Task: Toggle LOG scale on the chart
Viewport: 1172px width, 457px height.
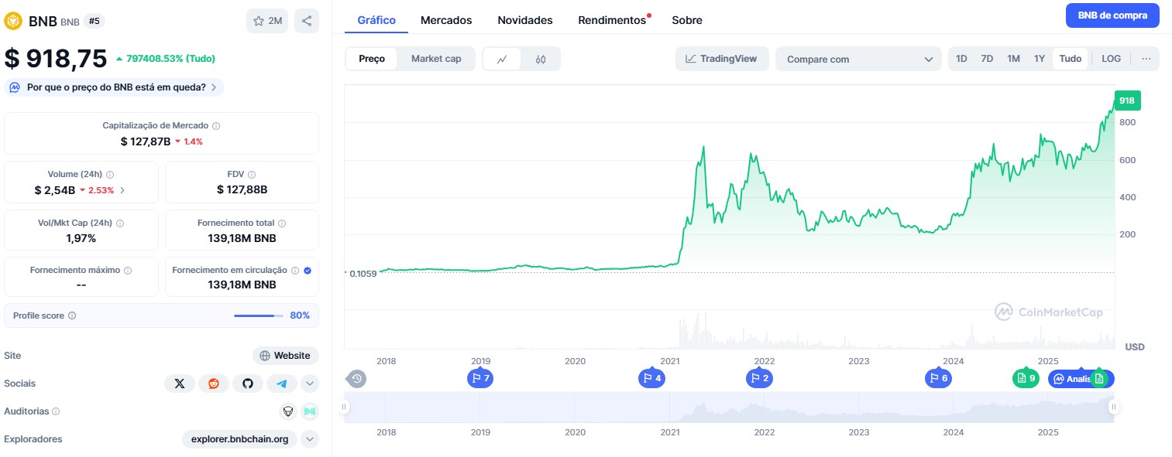Action: [x=1111, y=59]
